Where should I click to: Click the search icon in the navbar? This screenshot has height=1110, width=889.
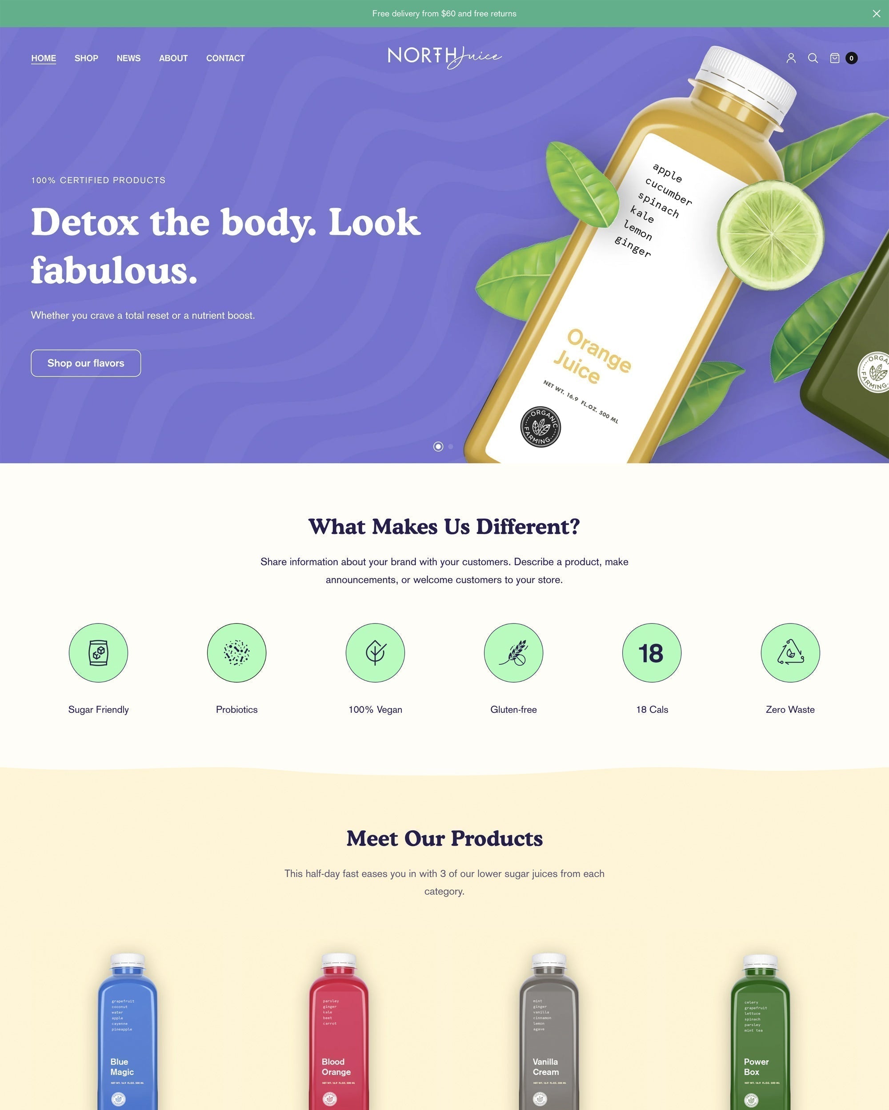tap(813, 57)
